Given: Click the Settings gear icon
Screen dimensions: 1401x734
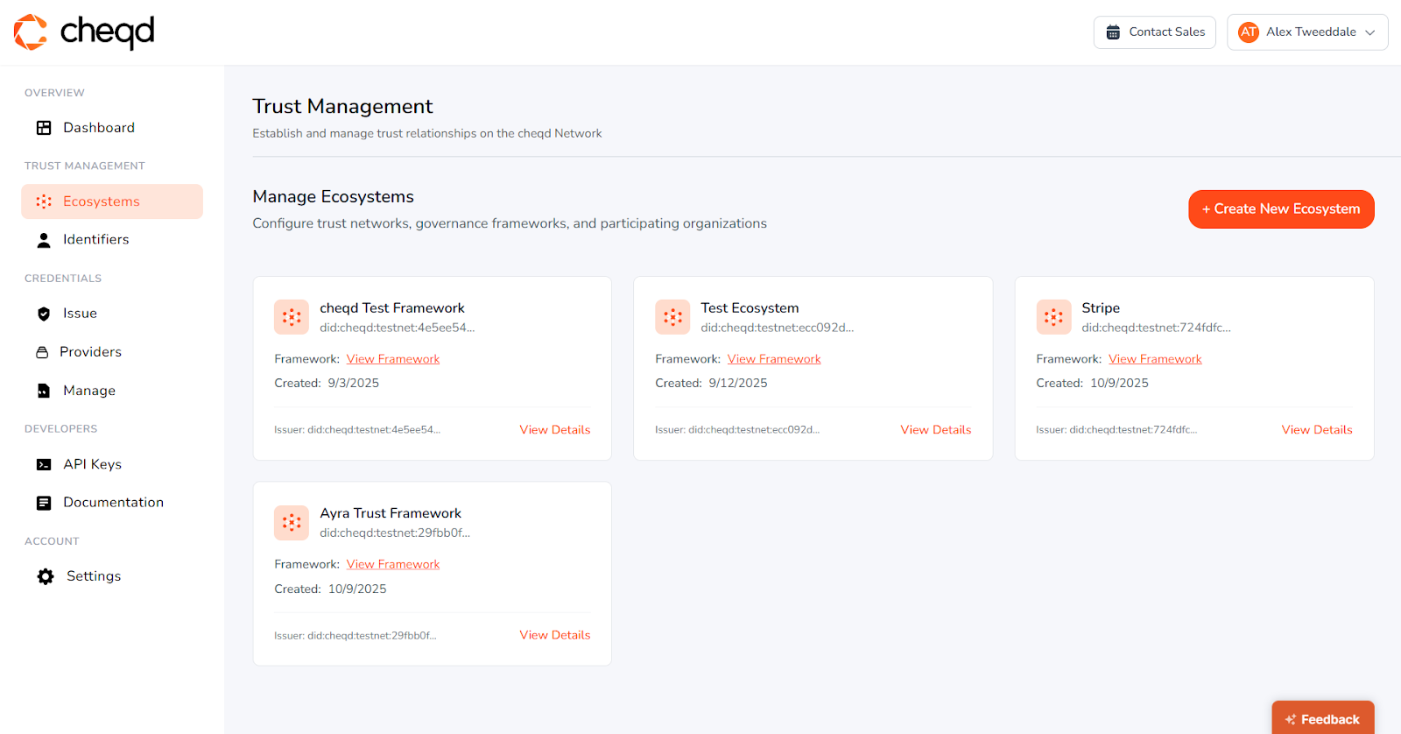Looking at the screenshot, I should point(46,576).
